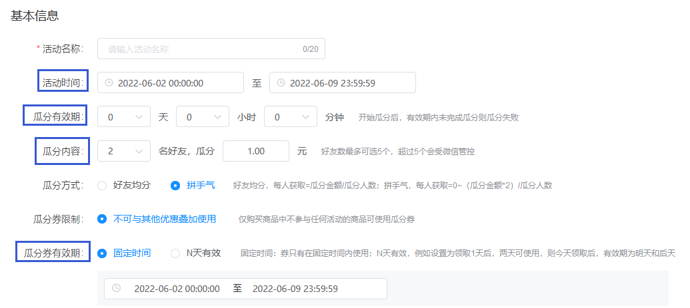Click the activity end date 2022-06-09 text
The width and height of the screenshot is (690, 308).
[x=332, y=83]
